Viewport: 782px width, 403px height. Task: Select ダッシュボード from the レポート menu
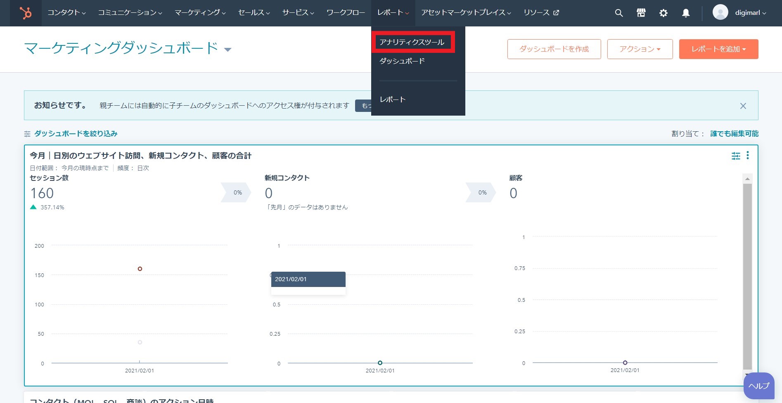pos(402,61)
